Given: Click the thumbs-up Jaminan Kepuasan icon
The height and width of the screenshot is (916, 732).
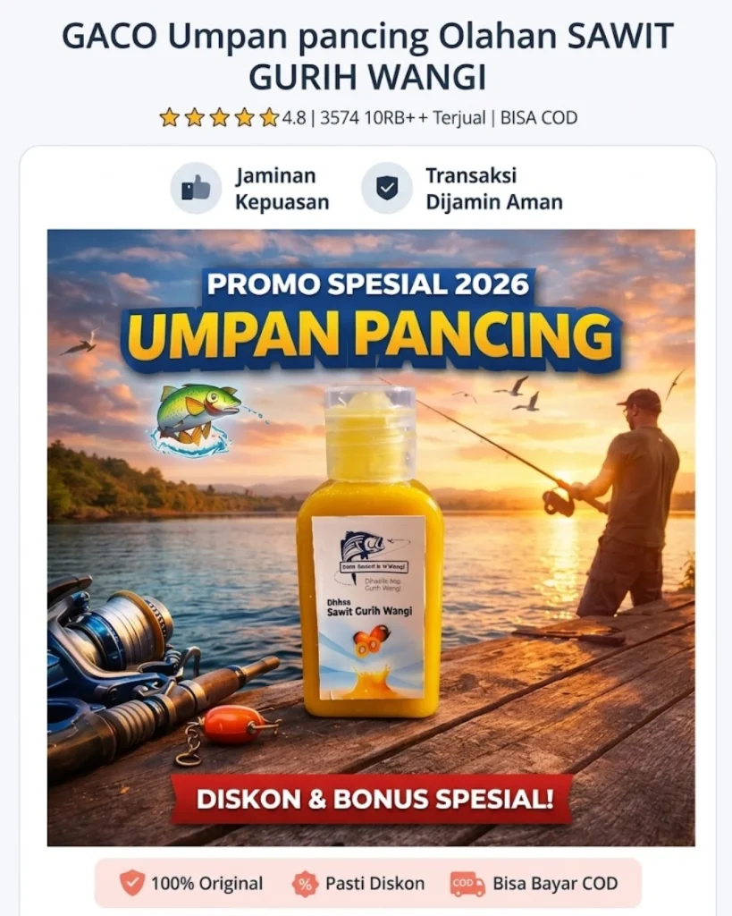Looking at the screenshot, I should [196, 188].
